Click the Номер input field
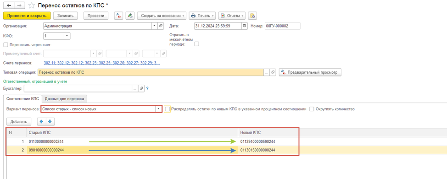 point(283,26)
